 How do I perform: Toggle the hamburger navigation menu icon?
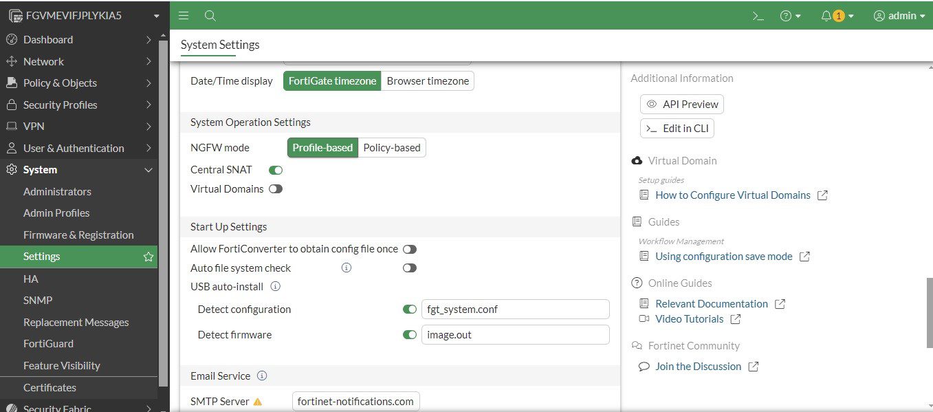pyautogui.click(x=184, y=15)
